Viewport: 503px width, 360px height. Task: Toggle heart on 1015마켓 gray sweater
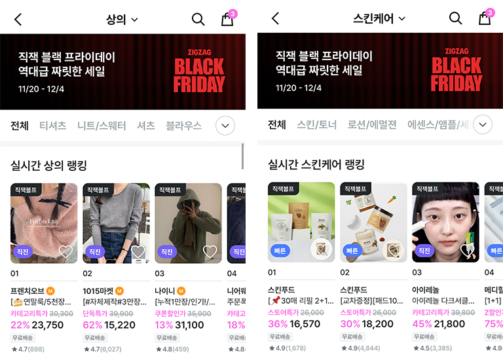[138, 251]
